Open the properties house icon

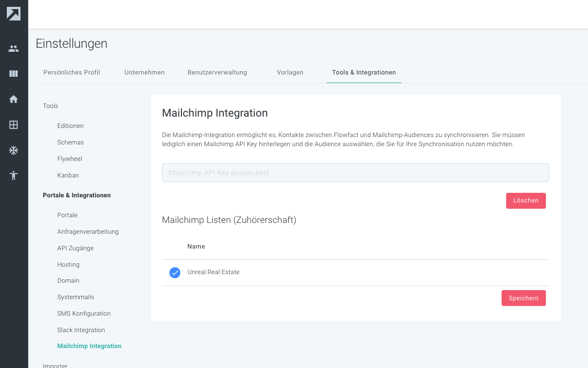[x=14, y=99]
